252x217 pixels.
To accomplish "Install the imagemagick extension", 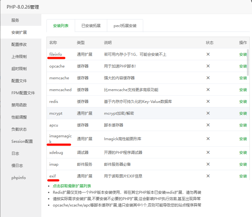I will [x=243, y=139].
